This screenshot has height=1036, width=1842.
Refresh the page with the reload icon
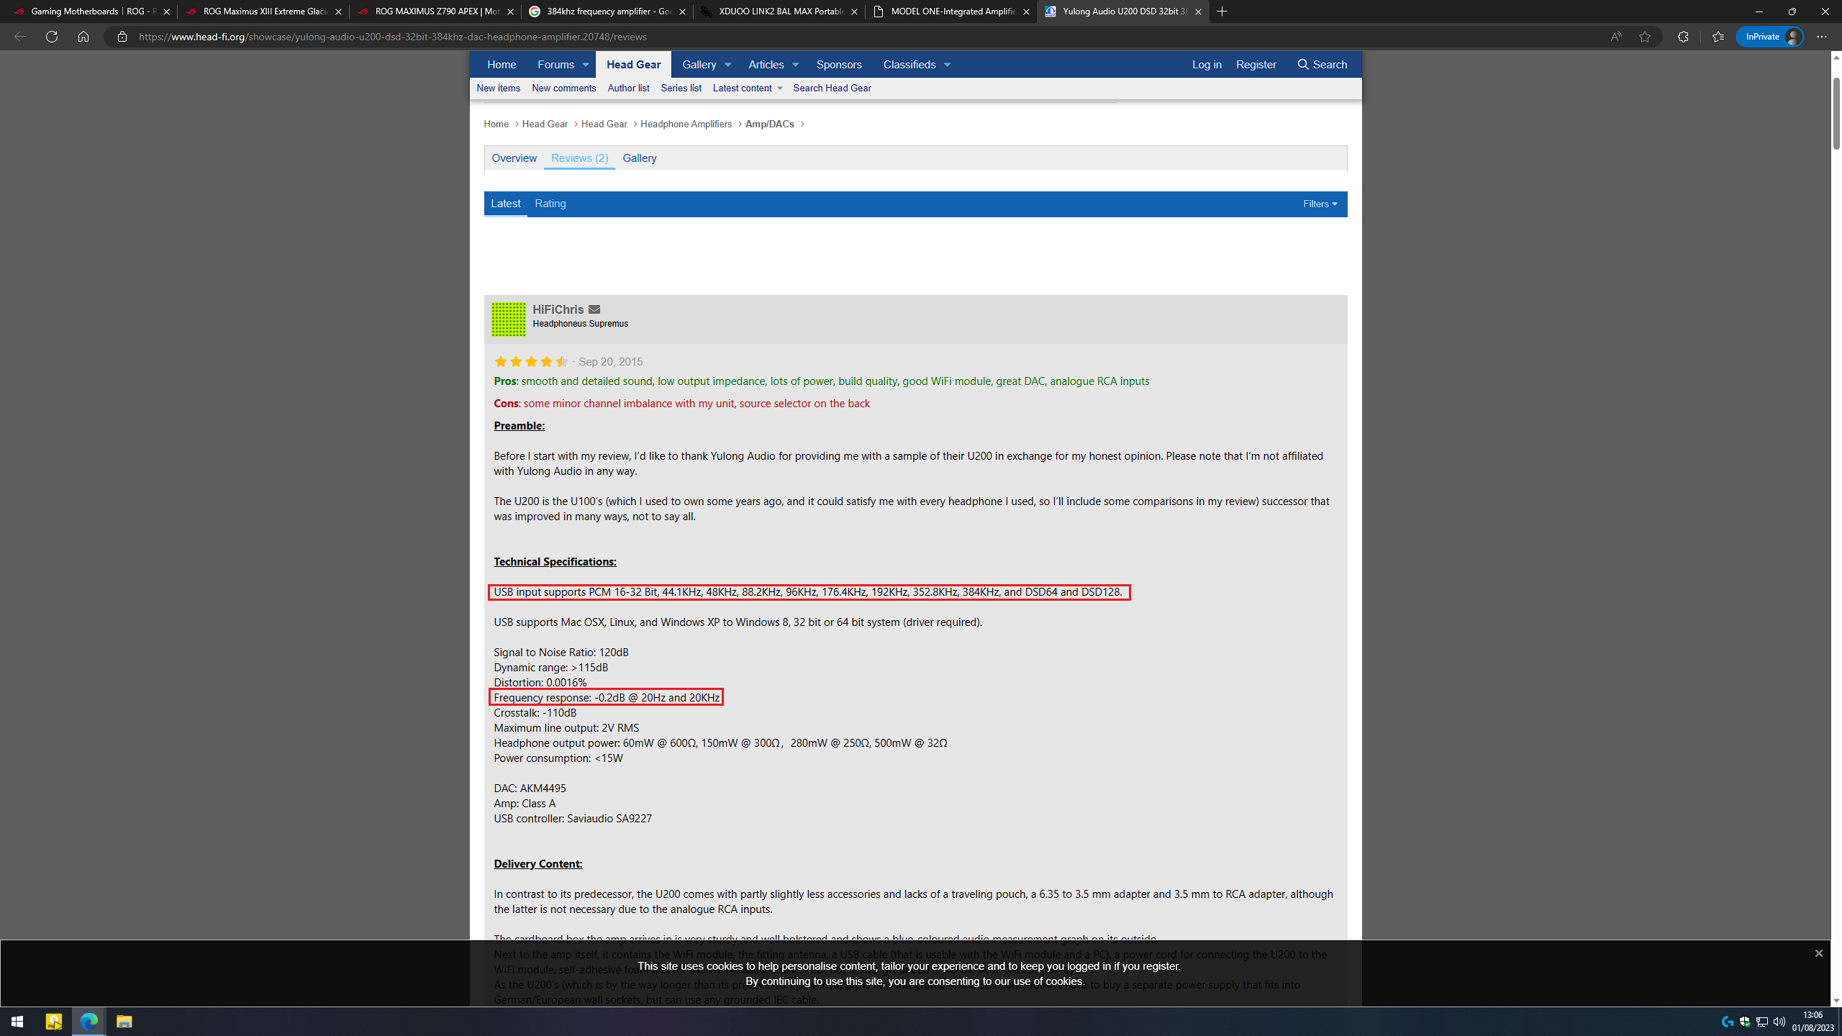[x=52, y=37]
